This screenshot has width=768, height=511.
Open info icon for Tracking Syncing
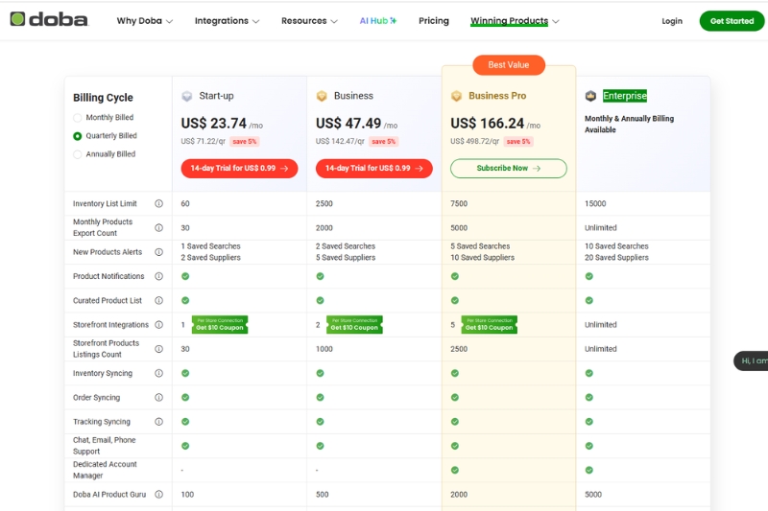click(x=158, y=422)
